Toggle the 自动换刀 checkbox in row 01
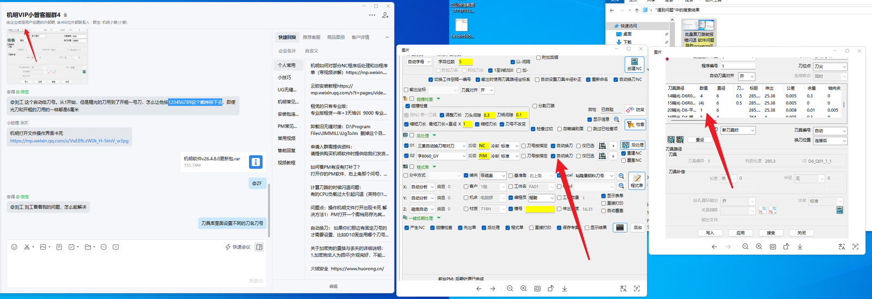 point(553,146)
